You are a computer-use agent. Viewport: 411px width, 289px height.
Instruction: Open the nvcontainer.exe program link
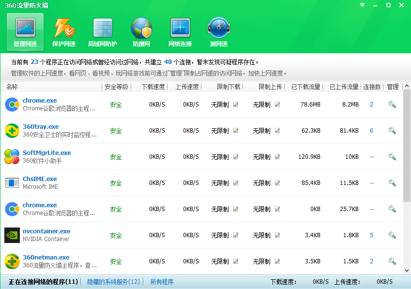[x=46, y=231]
